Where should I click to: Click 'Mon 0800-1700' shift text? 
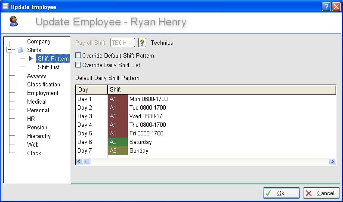[148, 99]
